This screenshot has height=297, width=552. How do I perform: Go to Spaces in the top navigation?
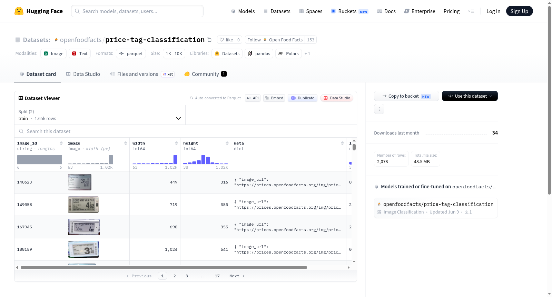coord(310,11)
